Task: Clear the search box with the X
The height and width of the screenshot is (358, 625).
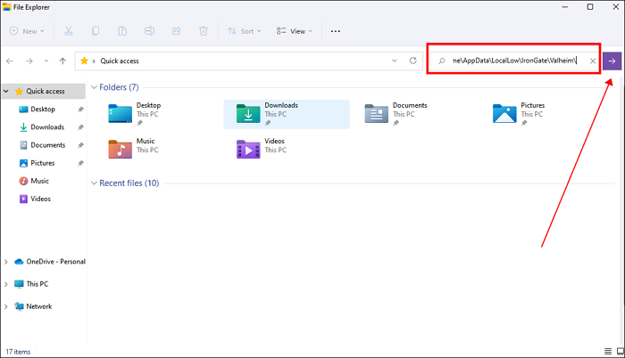Action: (x=593, y=61)
